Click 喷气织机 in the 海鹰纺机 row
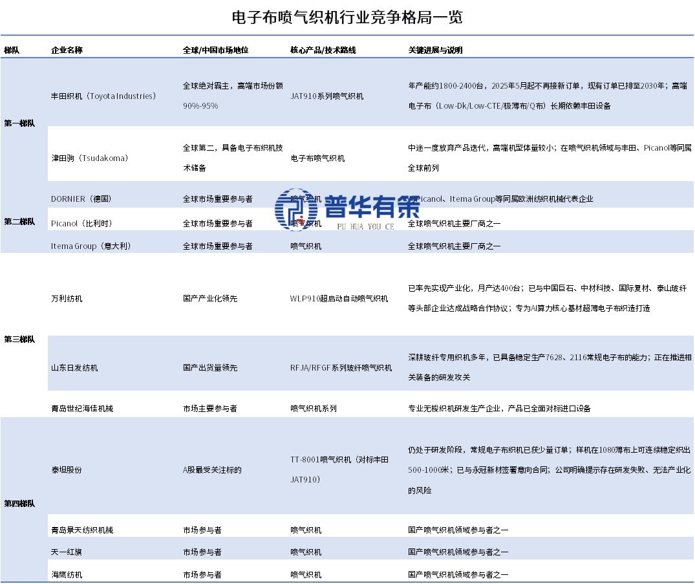Image resolution: width=695 pixels, height=584 pixels. (x=306, y=575)
